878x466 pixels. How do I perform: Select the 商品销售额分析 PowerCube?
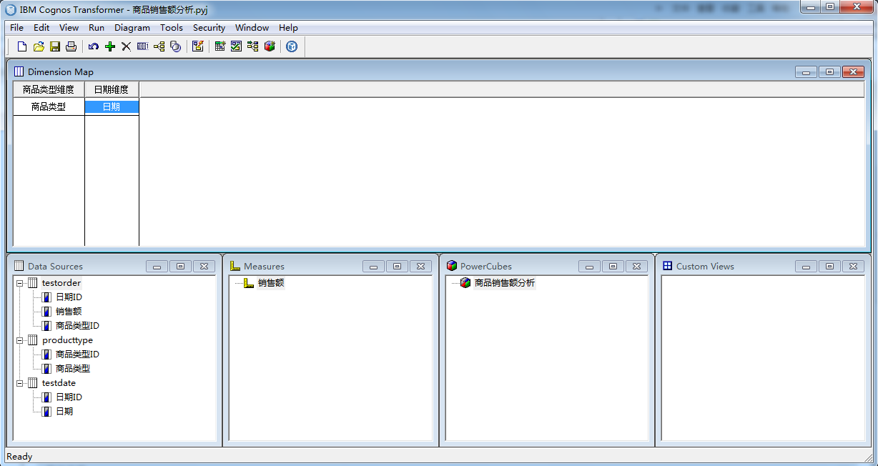click(505, 283)
